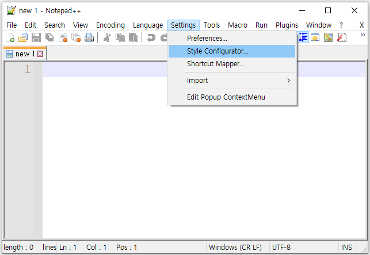Click the Document Map toolbar icon
The height and width of the screenshot is (255, 370).
click(x=329, y=37)
